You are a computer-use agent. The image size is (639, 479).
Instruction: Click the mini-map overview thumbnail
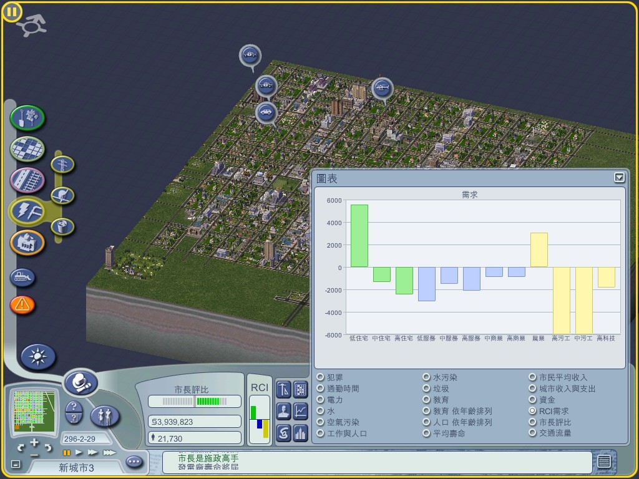[34, 410]
